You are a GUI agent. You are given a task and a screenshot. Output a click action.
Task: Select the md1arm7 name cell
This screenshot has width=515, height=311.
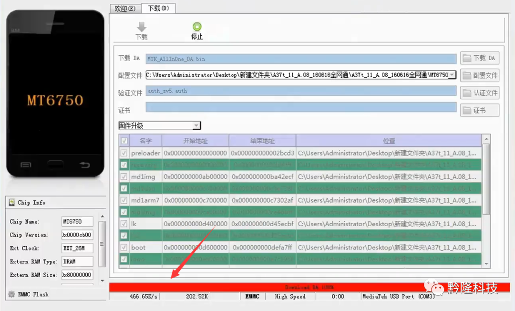click(x=145, y=200)
